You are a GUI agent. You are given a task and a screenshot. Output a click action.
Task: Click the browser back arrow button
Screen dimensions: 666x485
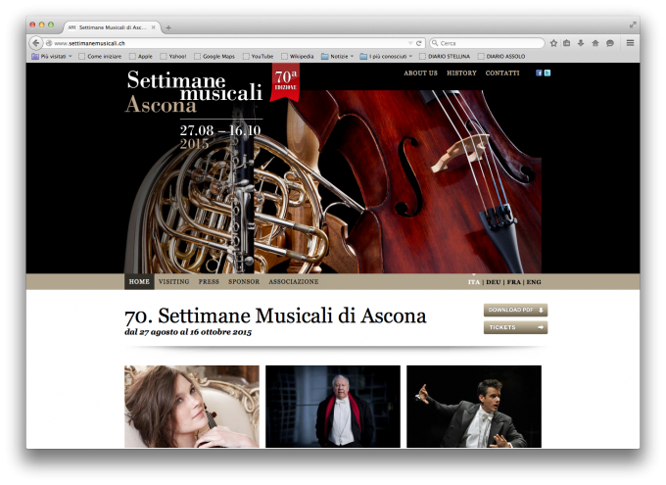(36, 43)
